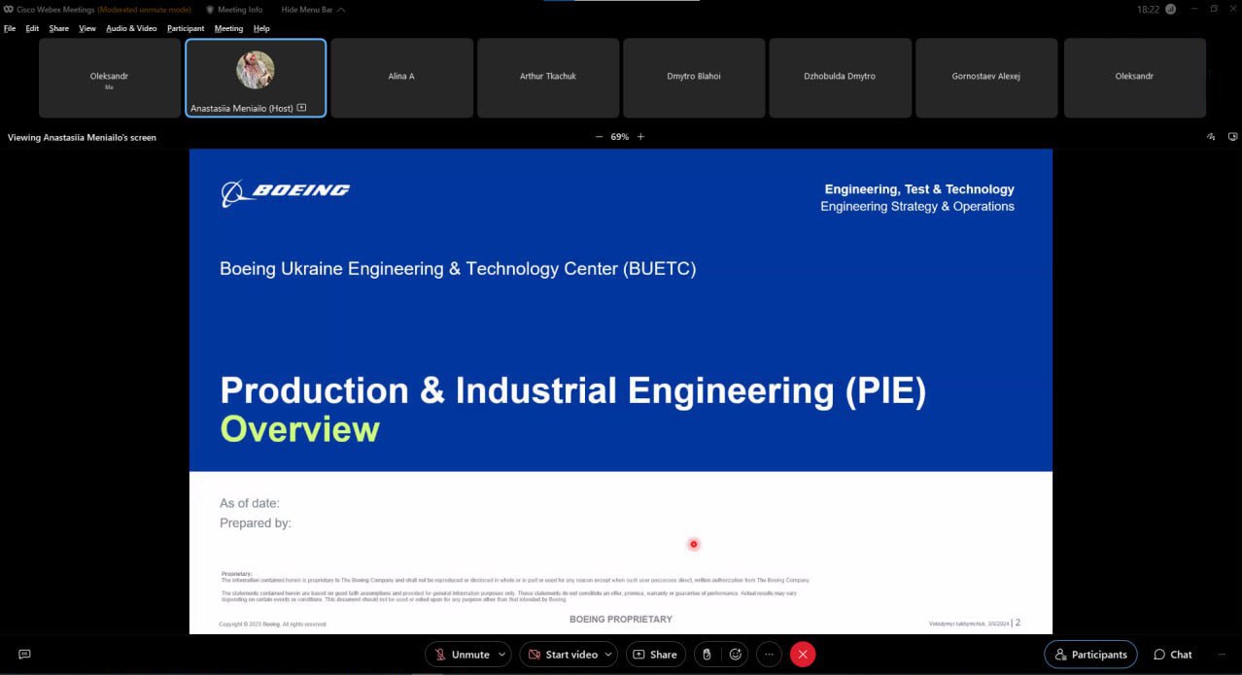Raise hand using the hand icon
Screen dimensions: 1242x675
click(x=707, y=655)
